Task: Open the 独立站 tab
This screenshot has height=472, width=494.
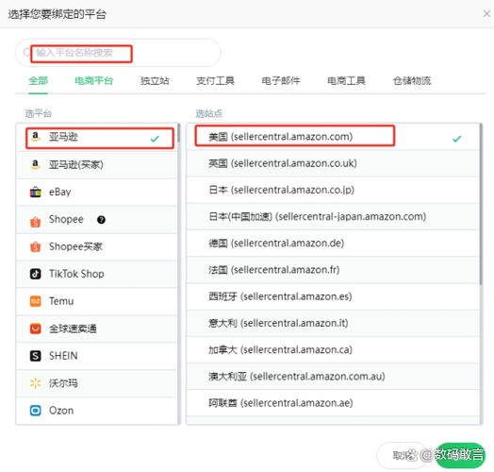Action: click(155, 81)
